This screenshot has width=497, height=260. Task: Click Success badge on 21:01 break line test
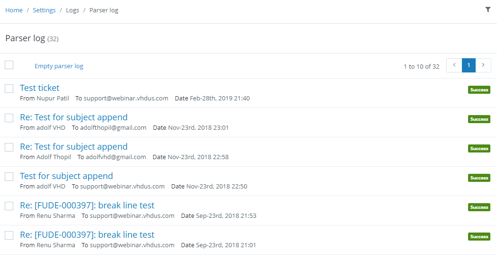tap(479, 237)
